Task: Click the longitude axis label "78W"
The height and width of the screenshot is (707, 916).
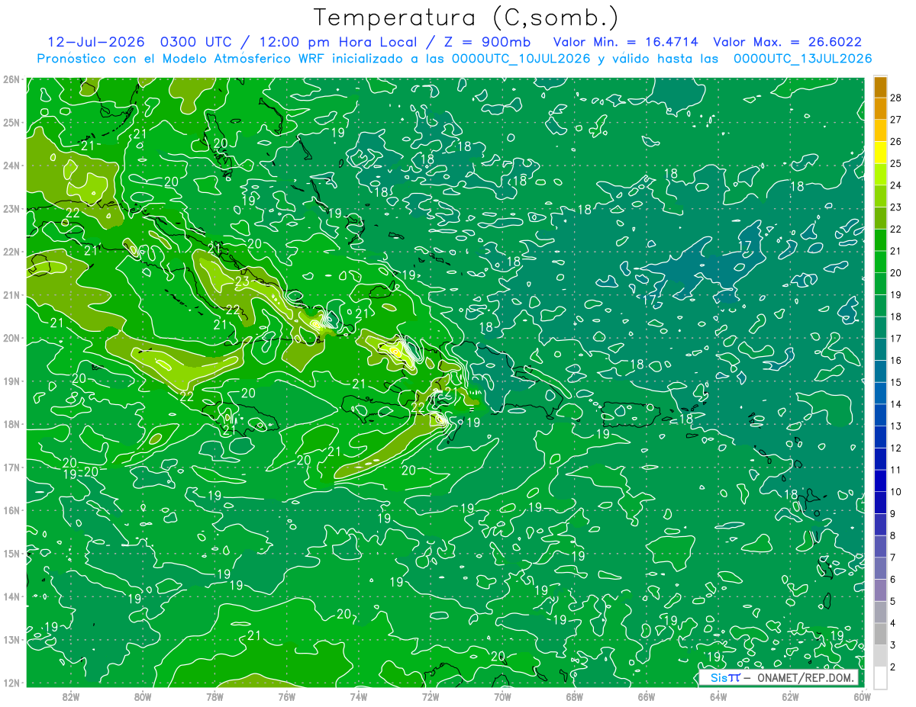Action: coord(214,696)
